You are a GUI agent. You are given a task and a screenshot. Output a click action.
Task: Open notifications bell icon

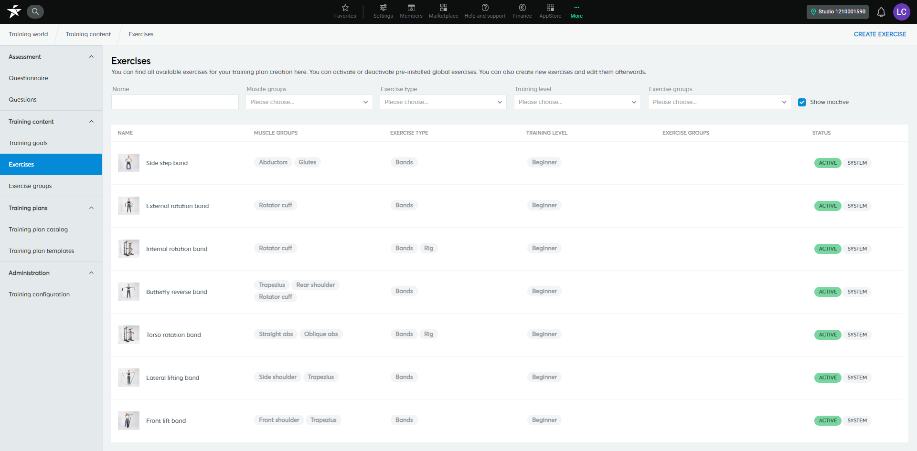pyautogui.click(x=881, y=12)
